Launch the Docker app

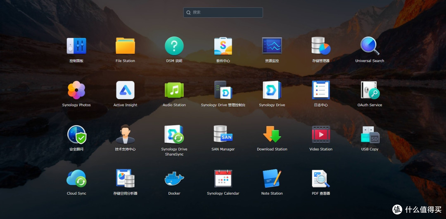174,179
